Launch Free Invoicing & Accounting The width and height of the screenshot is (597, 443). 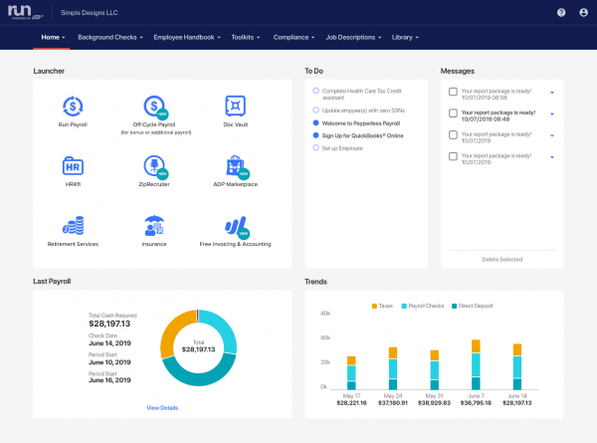pyautogui.click(x=235, y=226)
